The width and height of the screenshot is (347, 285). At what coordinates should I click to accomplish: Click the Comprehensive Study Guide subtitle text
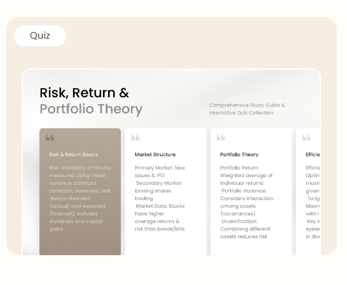[247, 105]
